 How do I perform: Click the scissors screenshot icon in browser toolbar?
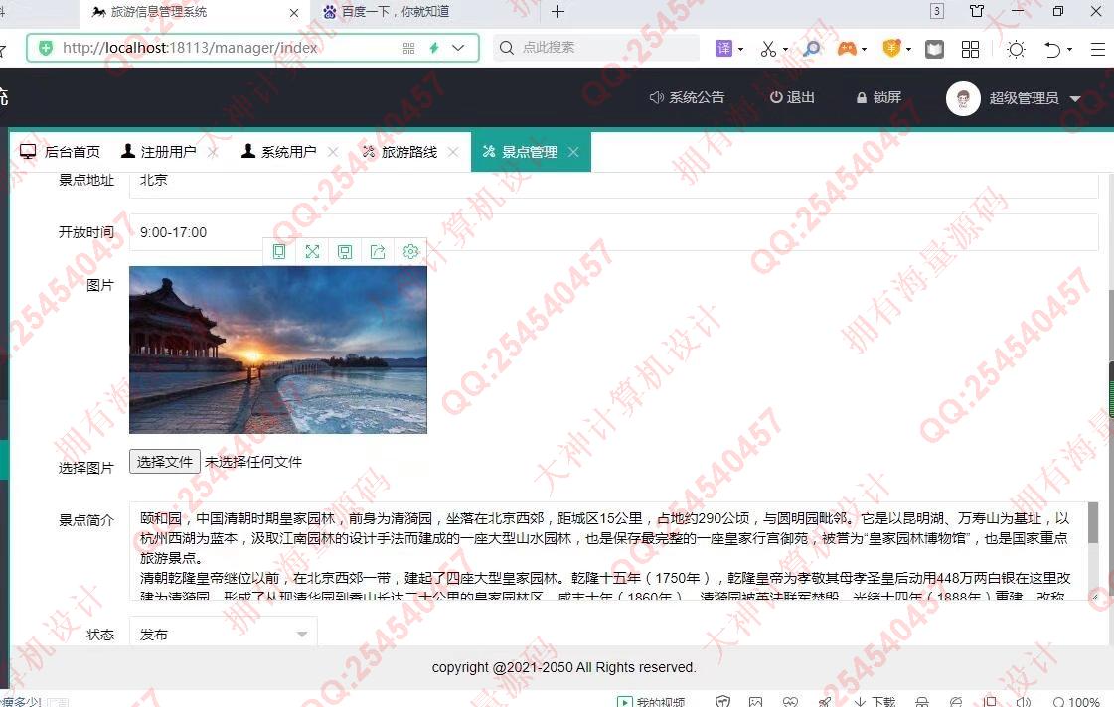click(x=768, y=48)
